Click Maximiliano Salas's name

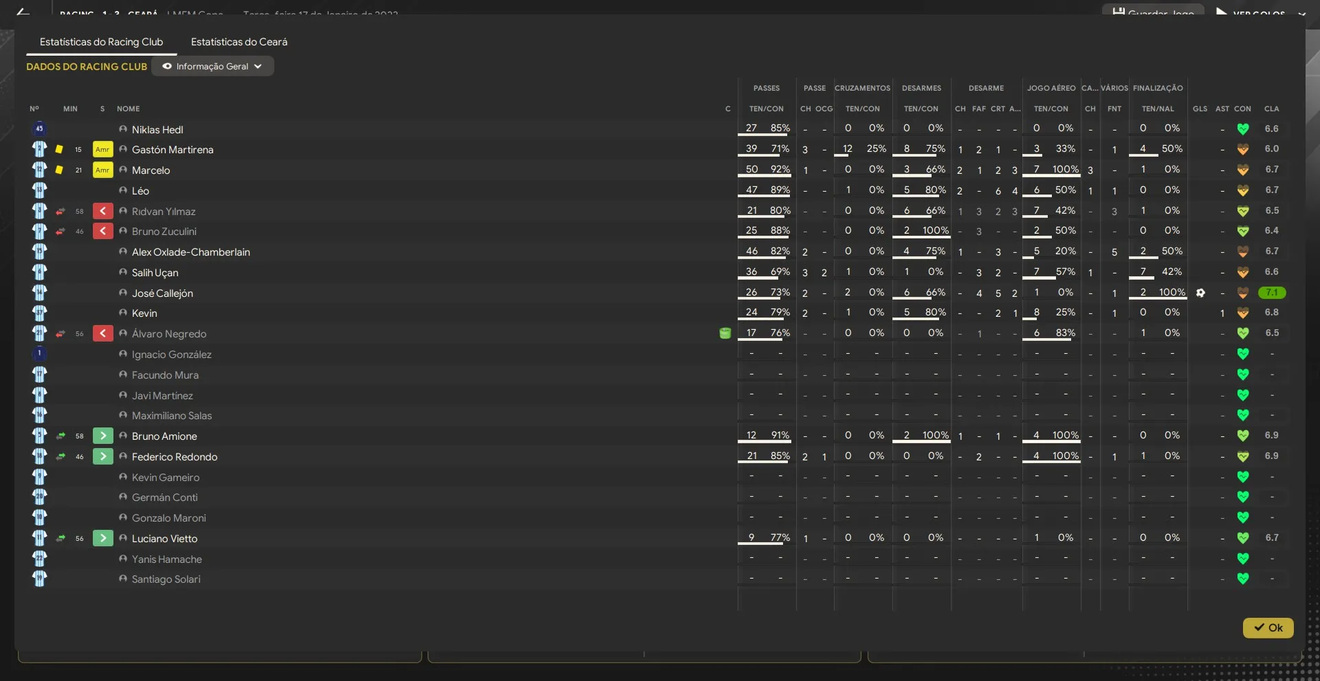click(x=172, y=416)
